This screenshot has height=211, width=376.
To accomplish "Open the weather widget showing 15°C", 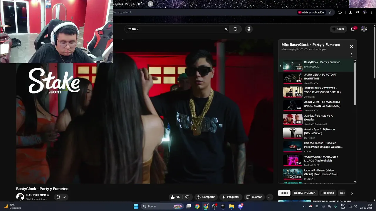I will tap(12, 206).
